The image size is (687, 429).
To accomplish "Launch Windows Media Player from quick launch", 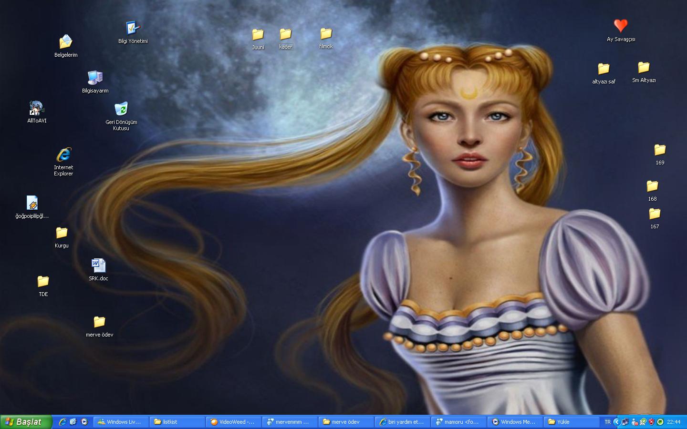I will click(x=84, y=422).
